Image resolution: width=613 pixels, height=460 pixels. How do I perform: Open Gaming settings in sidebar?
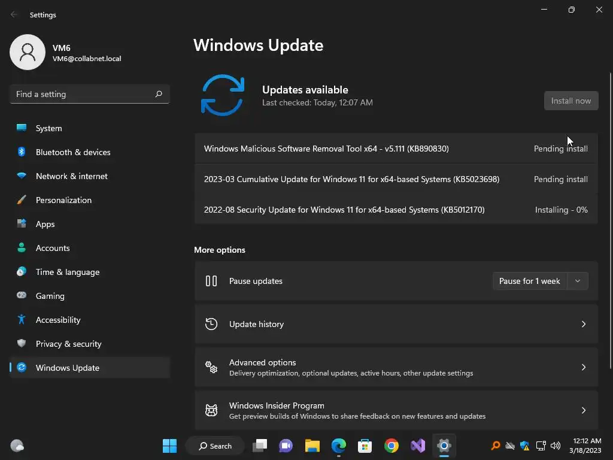pyautogui.click(x=90, y=296)
